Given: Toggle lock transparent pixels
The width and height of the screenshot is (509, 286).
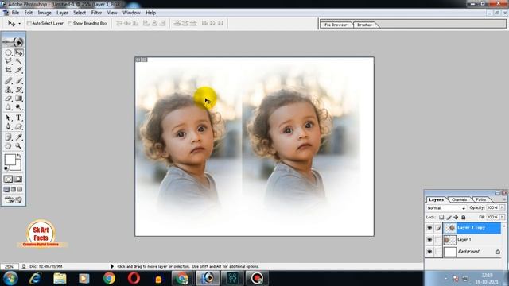Looking at the screenshot, I should tap(441, 217).
